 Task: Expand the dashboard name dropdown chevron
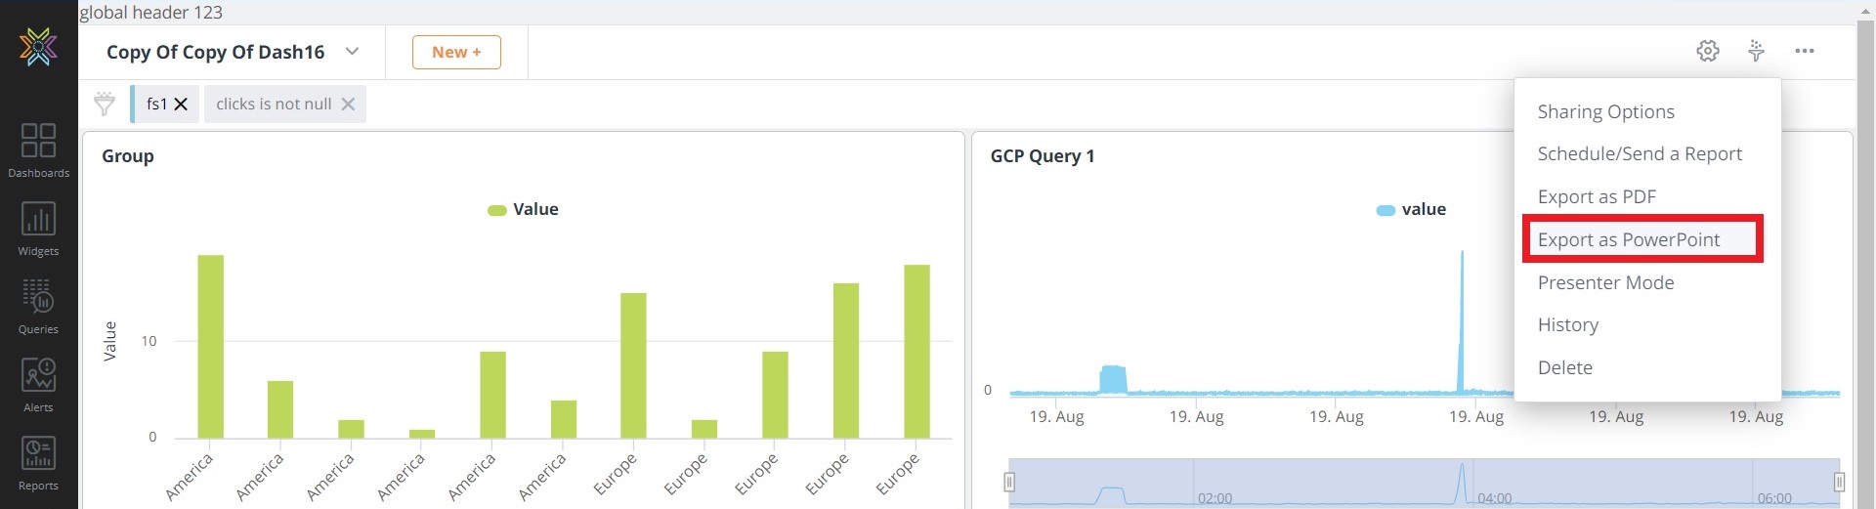pos(352,52)
